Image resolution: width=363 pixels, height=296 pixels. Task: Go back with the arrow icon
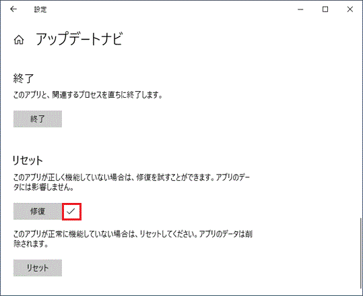pyautogui.click(x=13, y=9)
